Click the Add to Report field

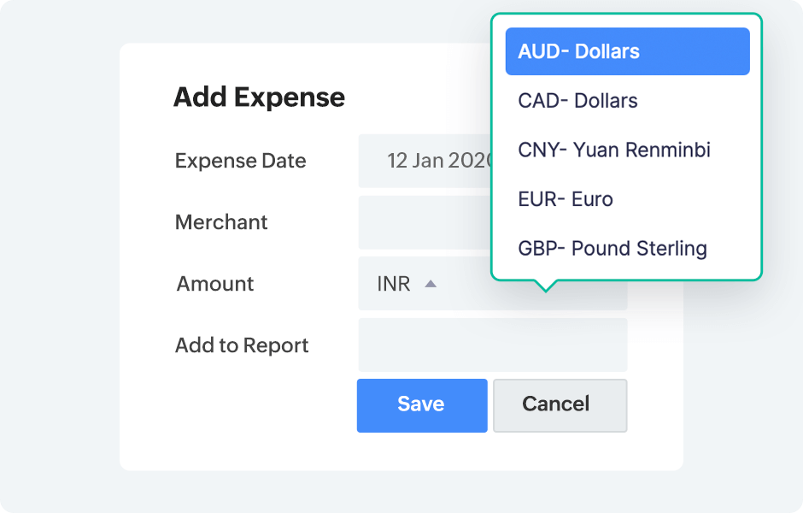[492, 345]
